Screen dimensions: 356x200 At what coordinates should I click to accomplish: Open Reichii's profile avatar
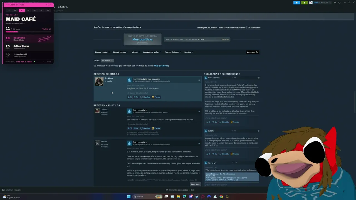click(x=97, y=143)
